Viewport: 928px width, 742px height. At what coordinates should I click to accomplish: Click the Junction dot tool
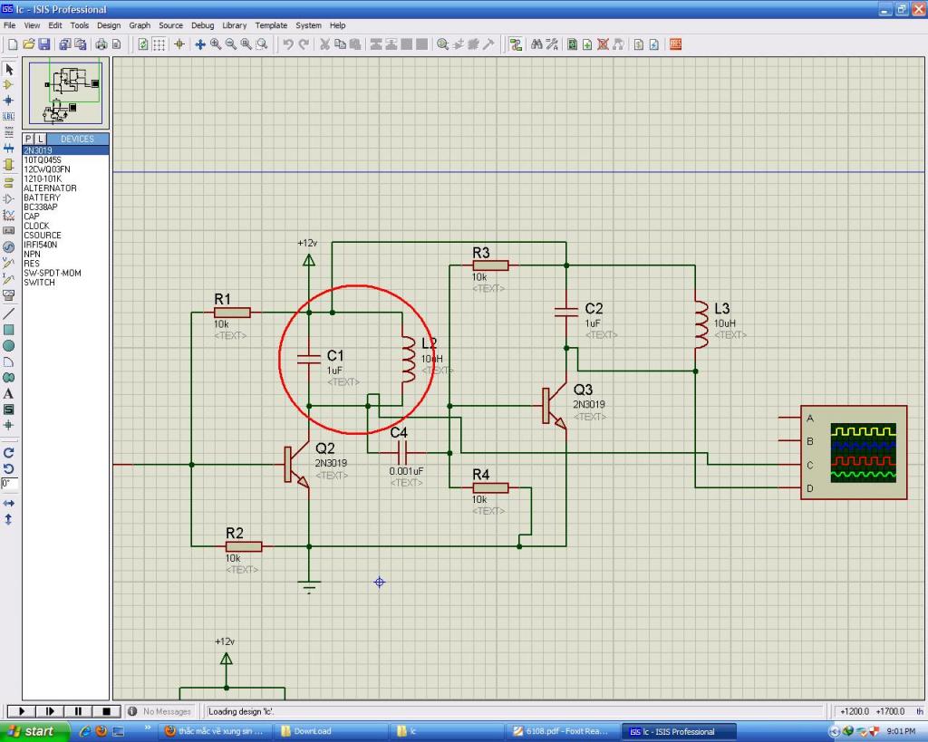pos(9,100)
